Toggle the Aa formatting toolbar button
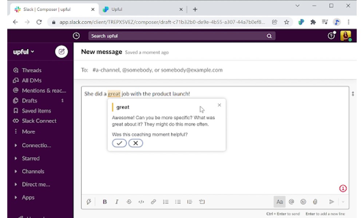 click(x=280, y=202)
